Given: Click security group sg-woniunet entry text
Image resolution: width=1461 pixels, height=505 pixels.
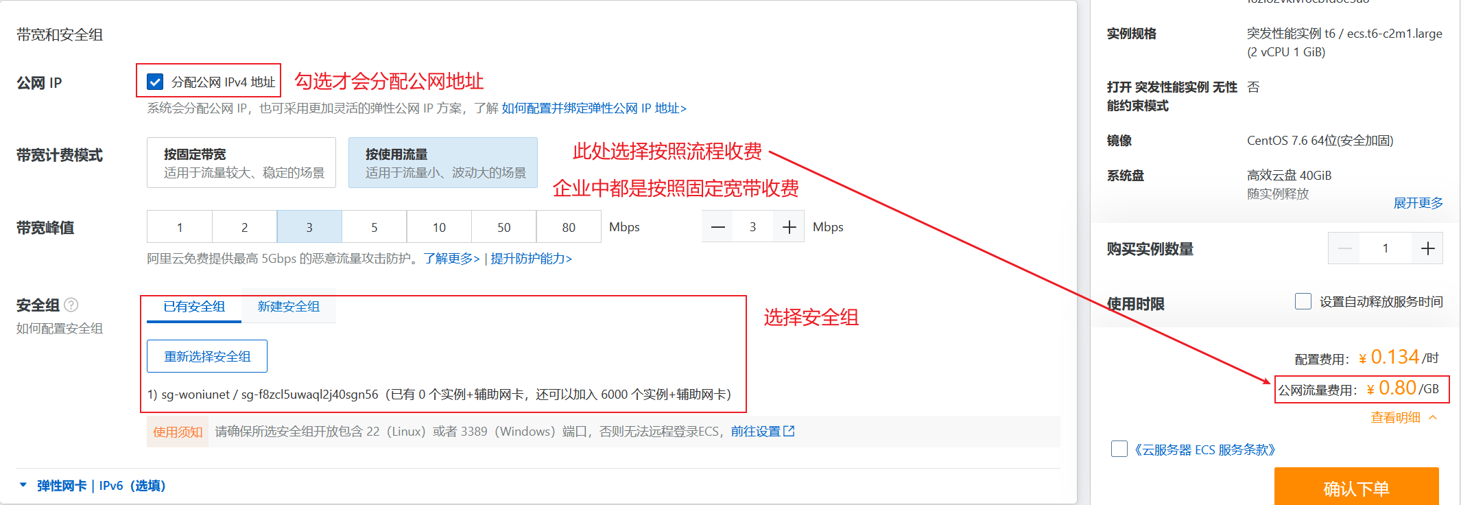Looking at the screenshot, I should pyautogui.click(x=439, y=395).
